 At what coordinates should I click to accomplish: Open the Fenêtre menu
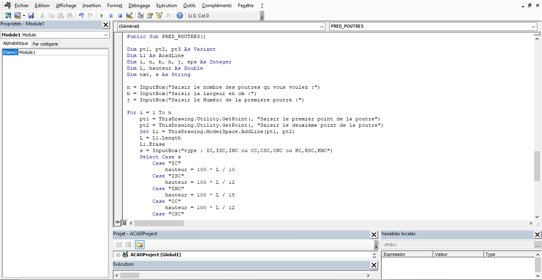(x=246, y=6)
